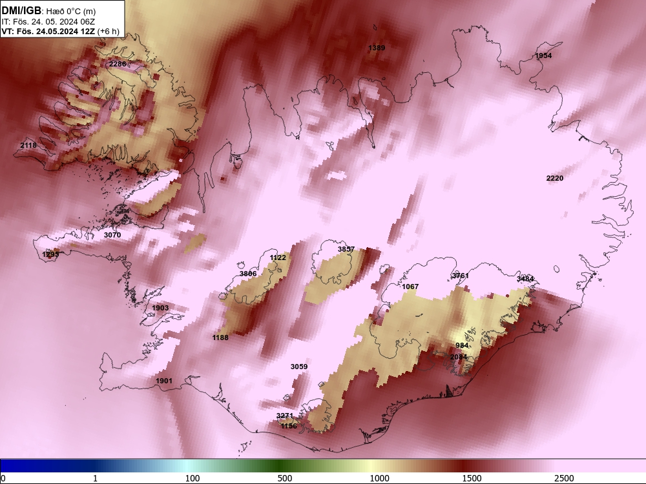
Task: Pick the map value 2118
Action: [28, 145]
